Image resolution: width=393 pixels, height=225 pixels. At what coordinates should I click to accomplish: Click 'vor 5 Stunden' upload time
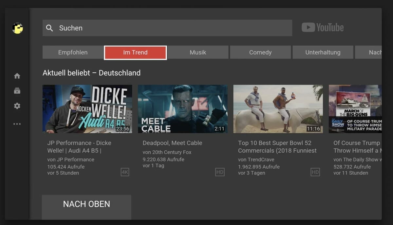(63, 173)
